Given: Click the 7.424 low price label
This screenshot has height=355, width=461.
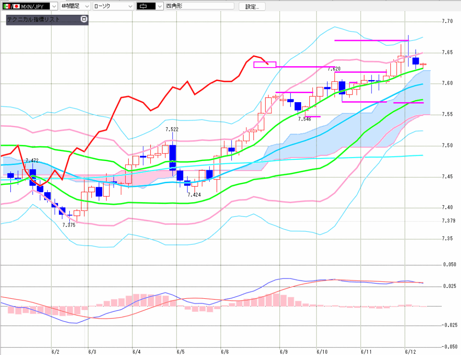Looking at the screenshot, I should click(194, 194).
